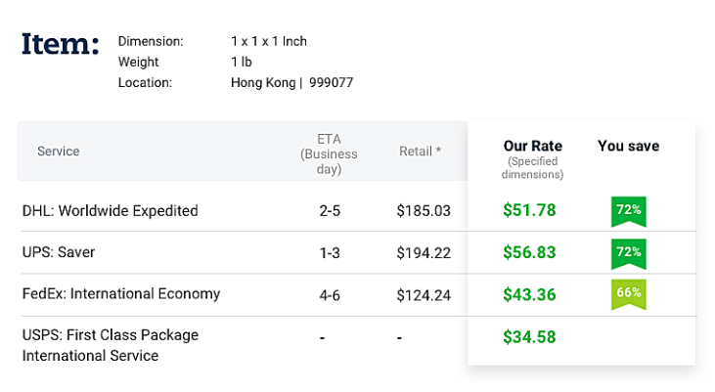The height and width of the screenshot is (392, 715).
Task: Click the $43.36 FedEx discounted rate
Action: tap(529, 294)
